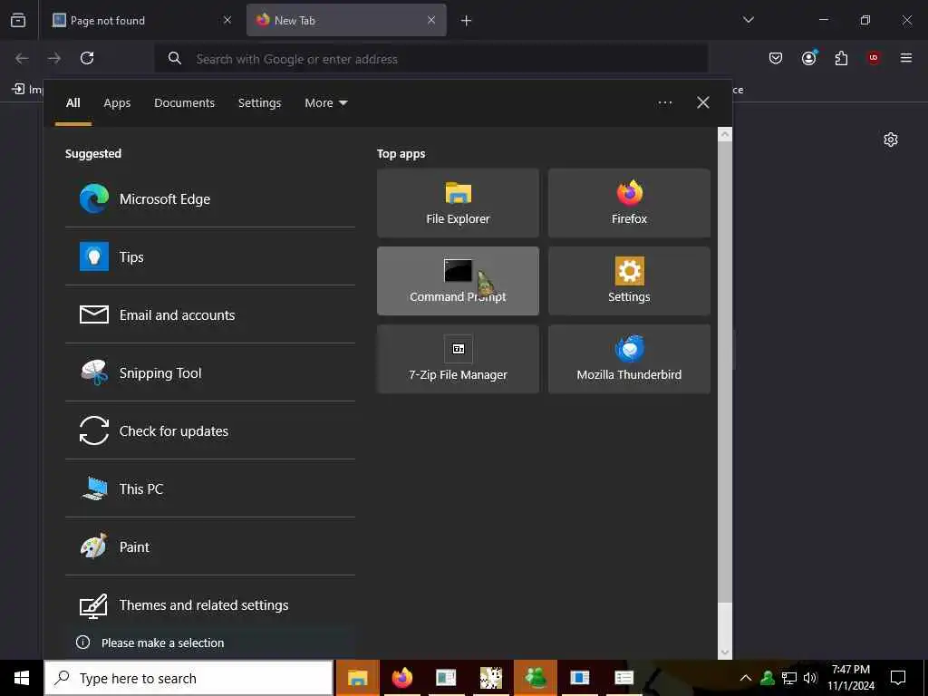Image resolution: width=928 pixels, height=696 pixels.
Task: Open uBlock Origin extension icon
Action: coord(874,58)
